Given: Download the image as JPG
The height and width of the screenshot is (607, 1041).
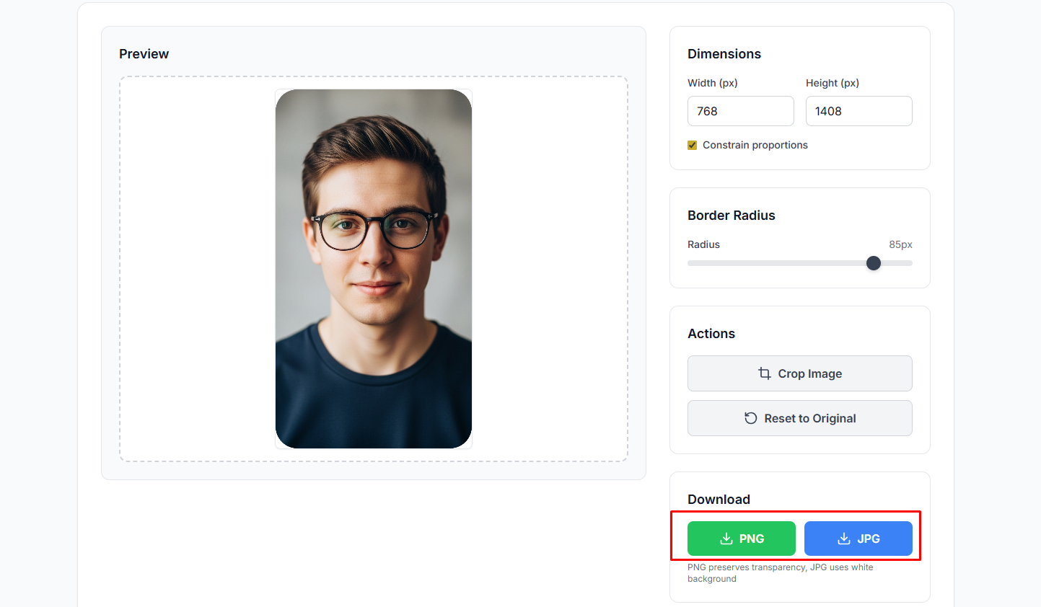Looking at the screenshot, I should tap(858, 539).
